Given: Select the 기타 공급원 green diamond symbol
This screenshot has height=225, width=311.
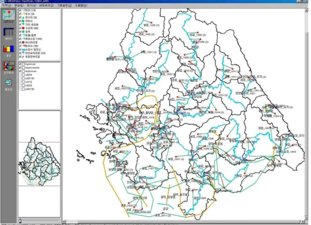Looking at the screenshot, I should click(x=23, y=24).
